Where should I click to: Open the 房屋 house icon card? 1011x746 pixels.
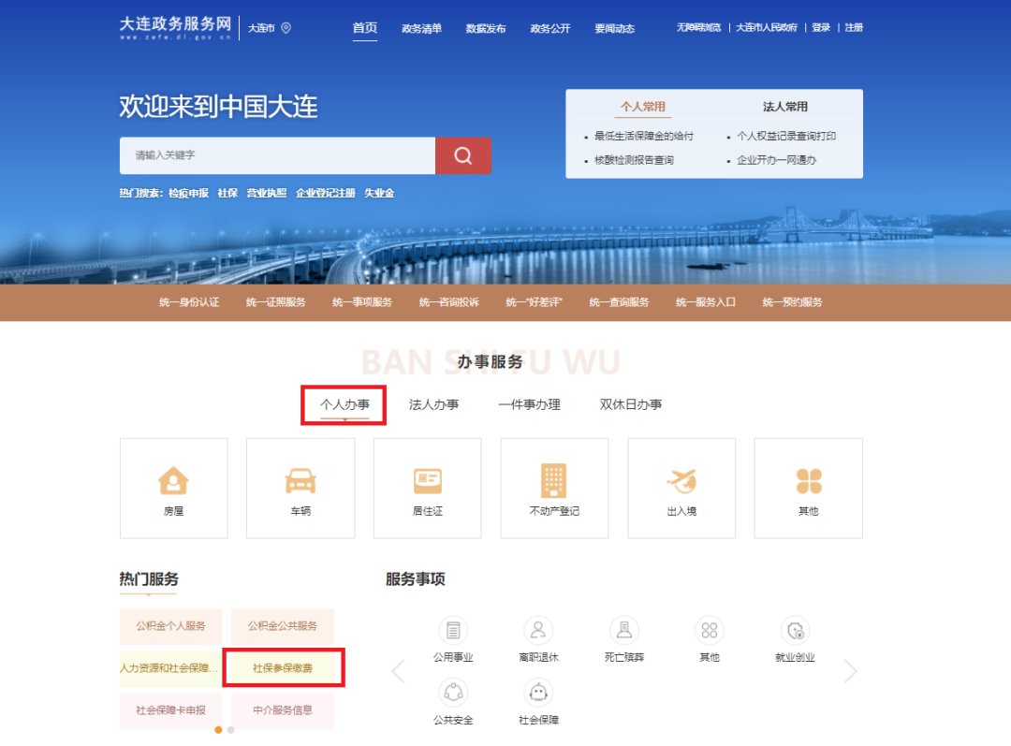[x=173, y=488]
